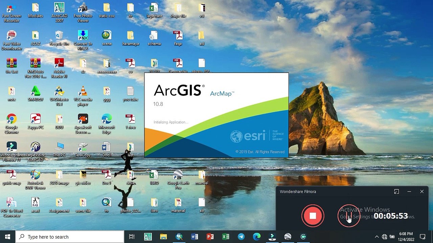Select the acad desktop file
Image resolution: width=433 pixels, height=243 pixels.
tap(36, 205)
